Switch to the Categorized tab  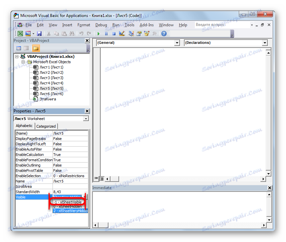coord(46,126)
